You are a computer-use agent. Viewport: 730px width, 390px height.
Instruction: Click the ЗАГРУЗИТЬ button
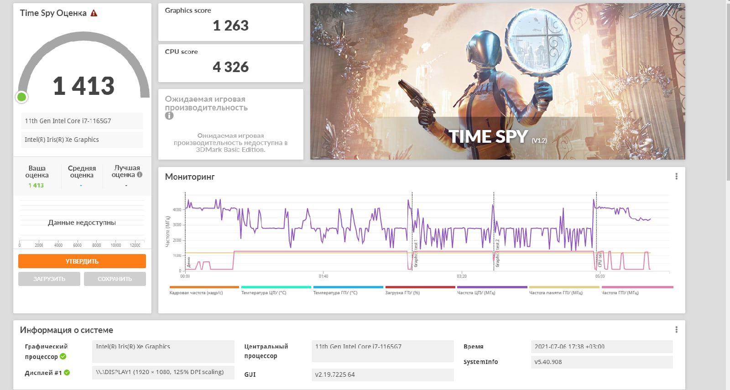click(49, 279)
